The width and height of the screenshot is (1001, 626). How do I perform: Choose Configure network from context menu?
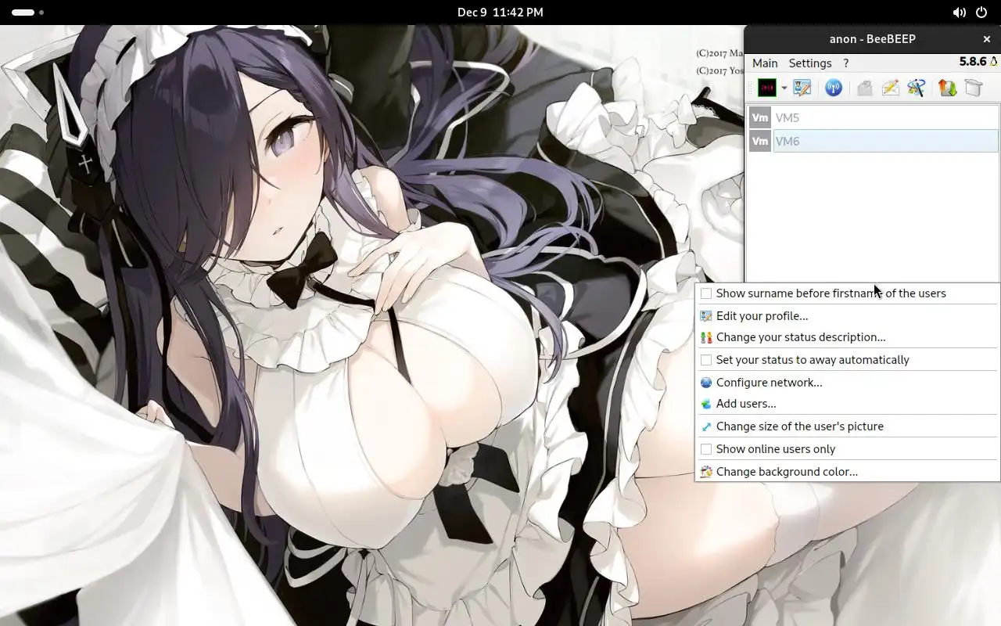click(x=848, y=383)
